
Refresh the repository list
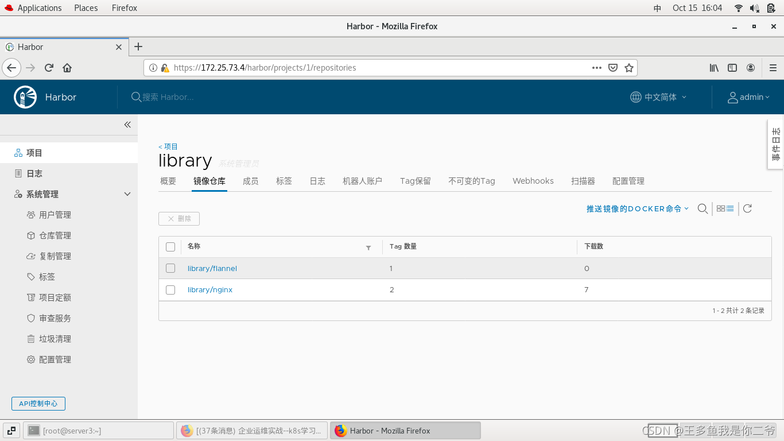click(747, 208)
